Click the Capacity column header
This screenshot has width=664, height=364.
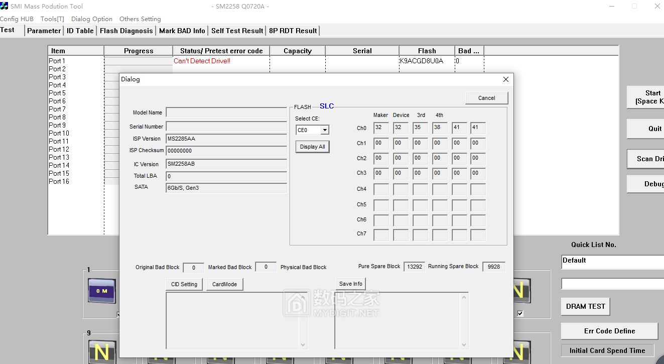tap(298, 51)
